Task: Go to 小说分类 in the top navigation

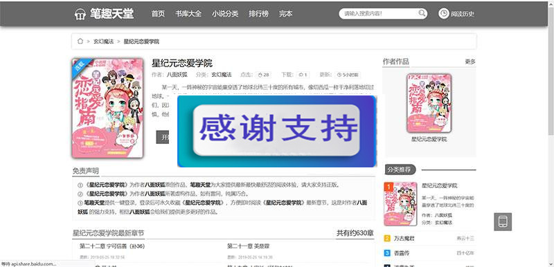Action: point(225,14)
